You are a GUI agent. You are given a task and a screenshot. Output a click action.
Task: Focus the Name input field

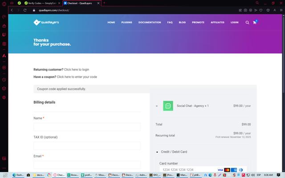coord(87,127)
